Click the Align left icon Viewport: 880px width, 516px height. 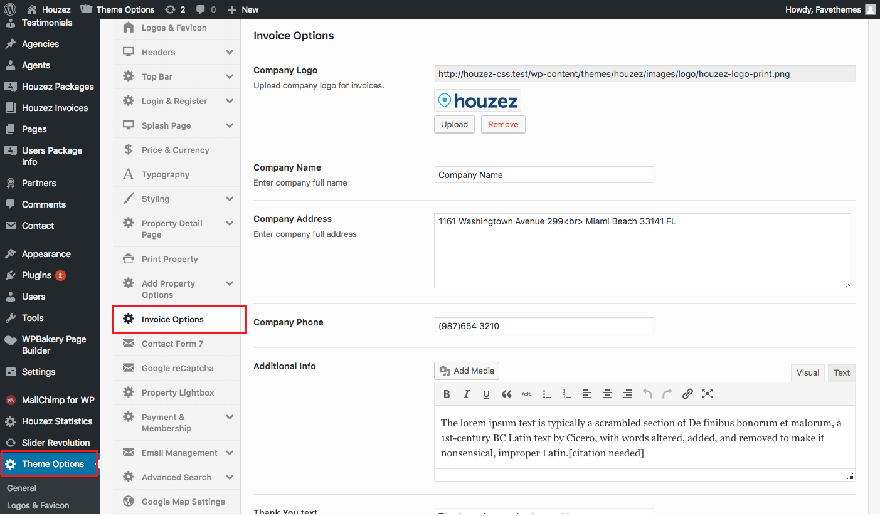coord(587,394)
